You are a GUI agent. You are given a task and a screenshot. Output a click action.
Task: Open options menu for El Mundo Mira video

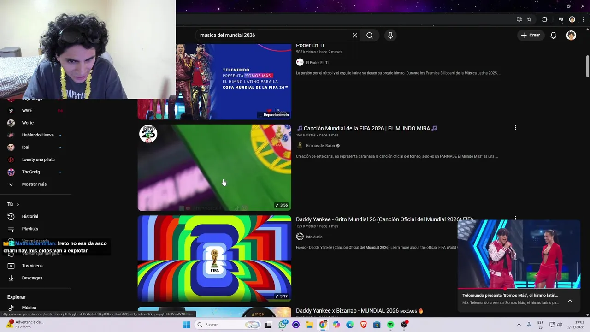click(515, 128)
